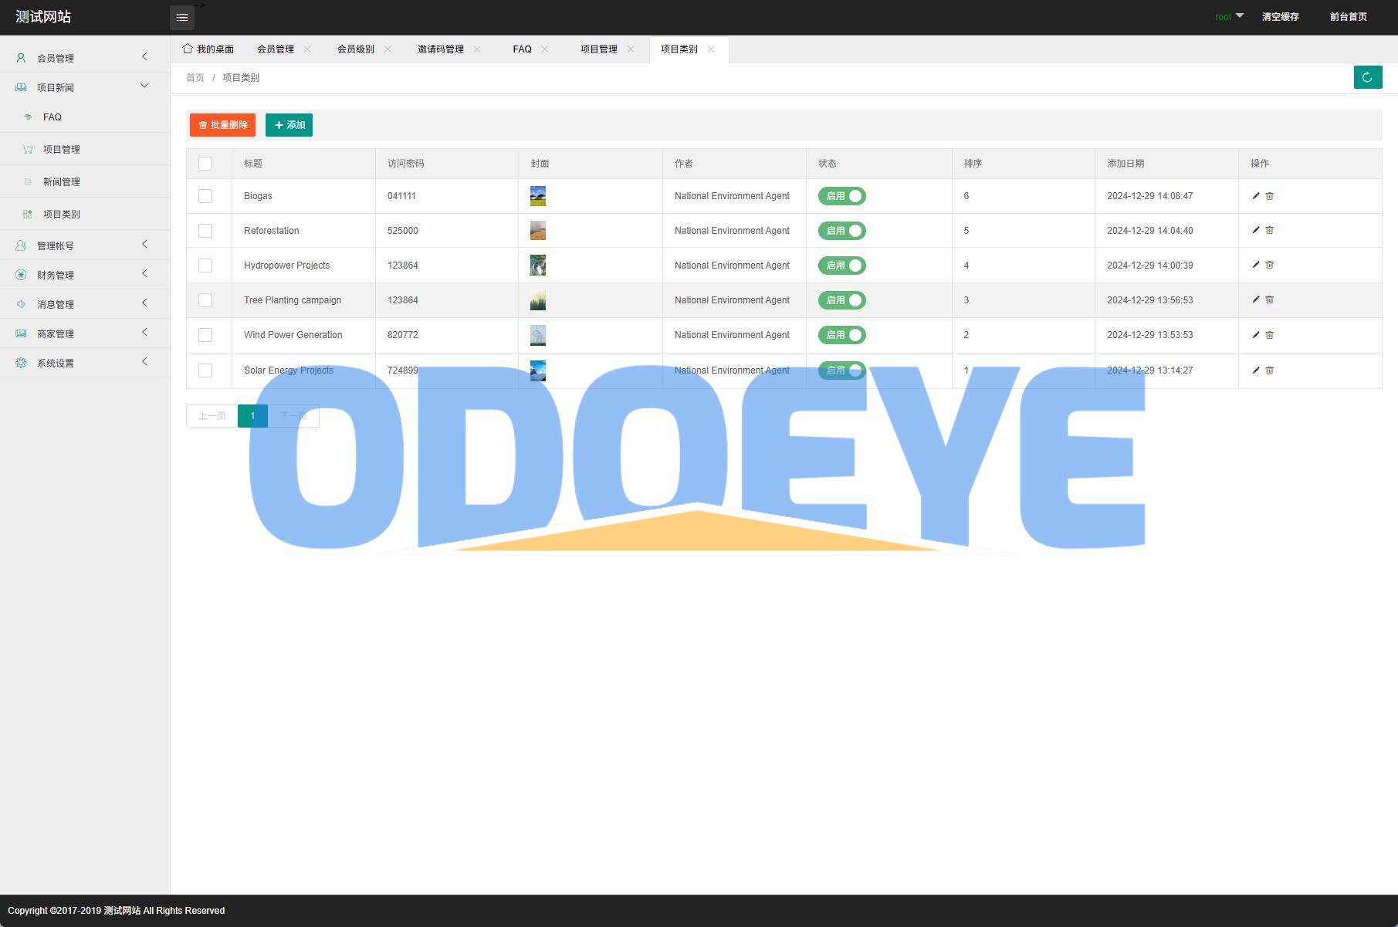Click the 管理帐号 sidebar account icon

click(x=21, y=245)
